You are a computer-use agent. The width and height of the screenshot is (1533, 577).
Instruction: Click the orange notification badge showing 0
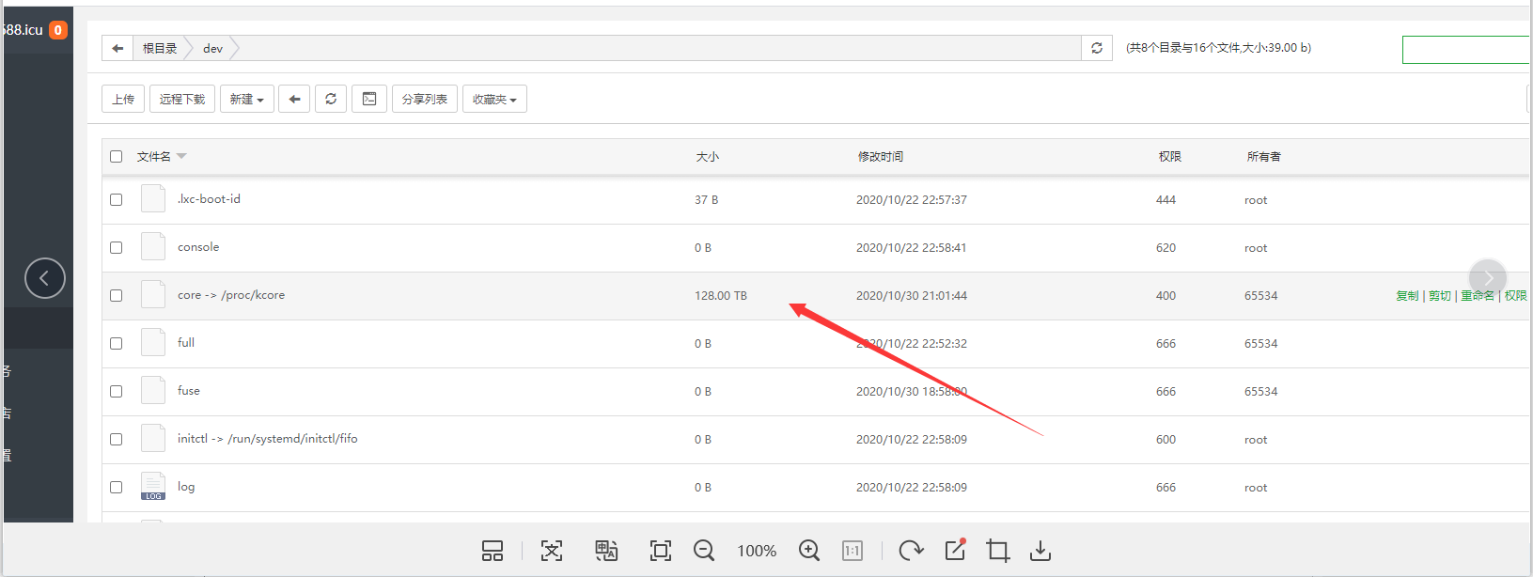(x=58, y=30)
